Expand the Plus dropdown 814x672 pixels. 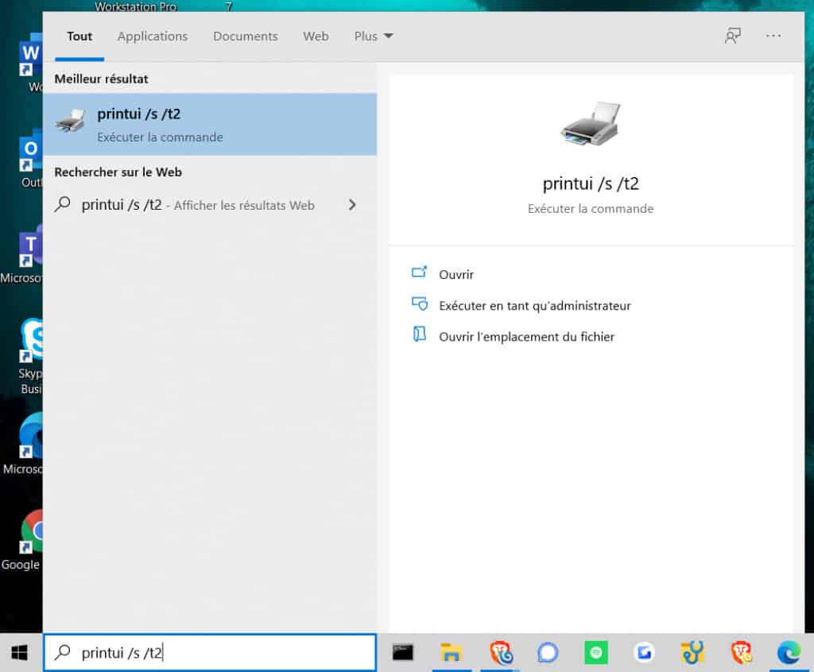374,37
